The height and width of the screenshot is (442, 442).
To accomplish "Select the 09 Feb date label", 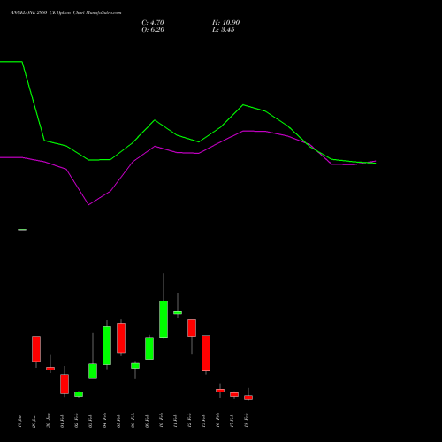I will coord(147,421).
